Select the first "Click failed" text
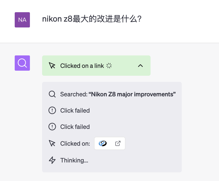219x181 pixels. click(x=75, y=111)
